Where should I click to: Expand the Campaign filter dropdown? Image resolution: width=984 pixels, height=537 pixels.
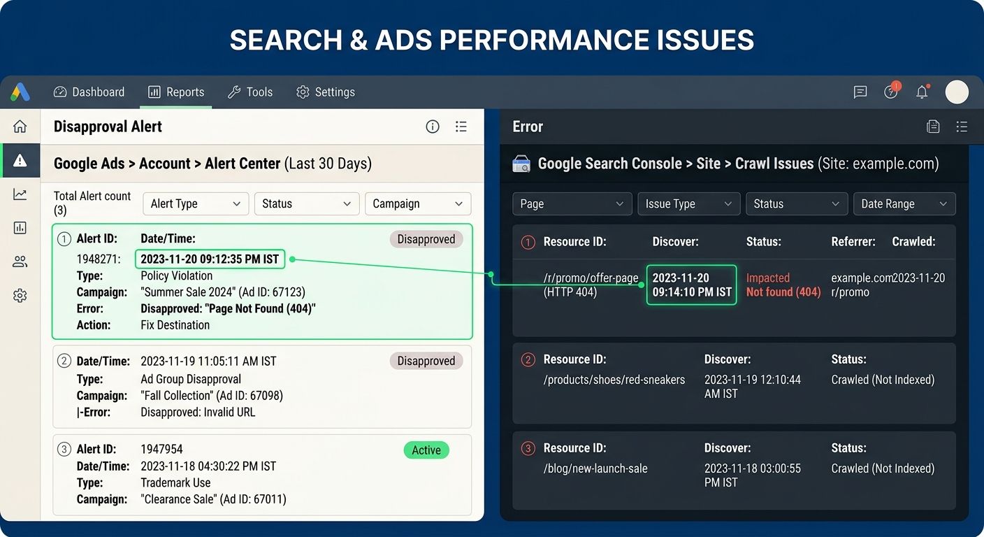coord(417,203)
